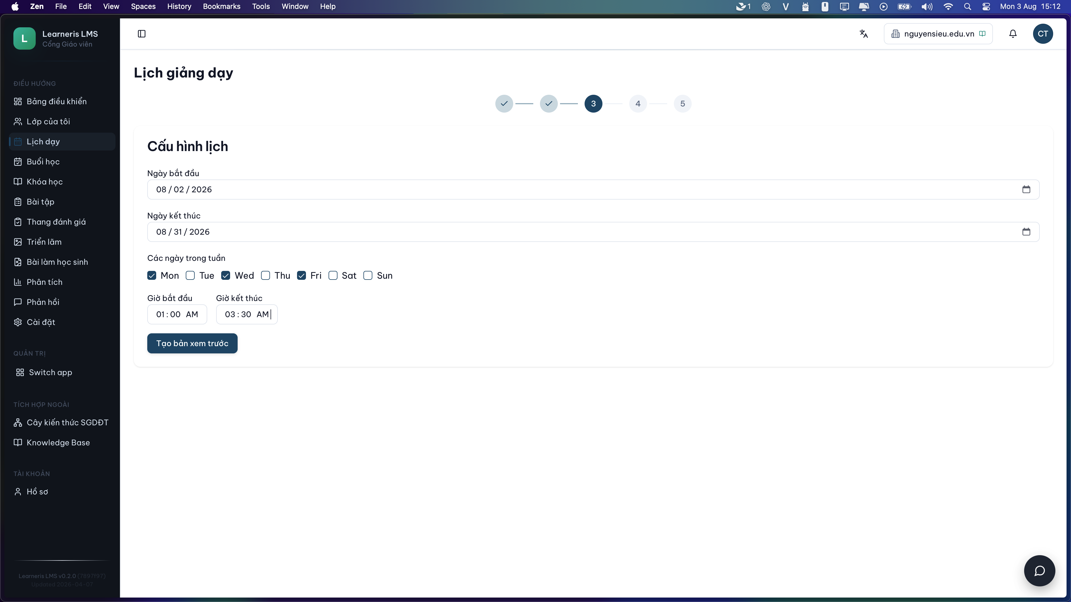Open the History menu
This screenshot has width=1071, height=602.
click(179, 6)
